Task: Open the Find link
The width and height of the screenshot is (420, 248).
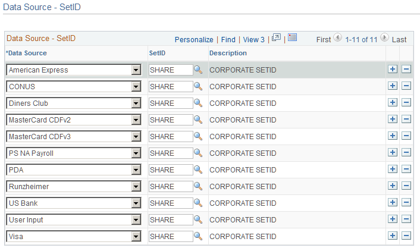Action: point(228,40)
